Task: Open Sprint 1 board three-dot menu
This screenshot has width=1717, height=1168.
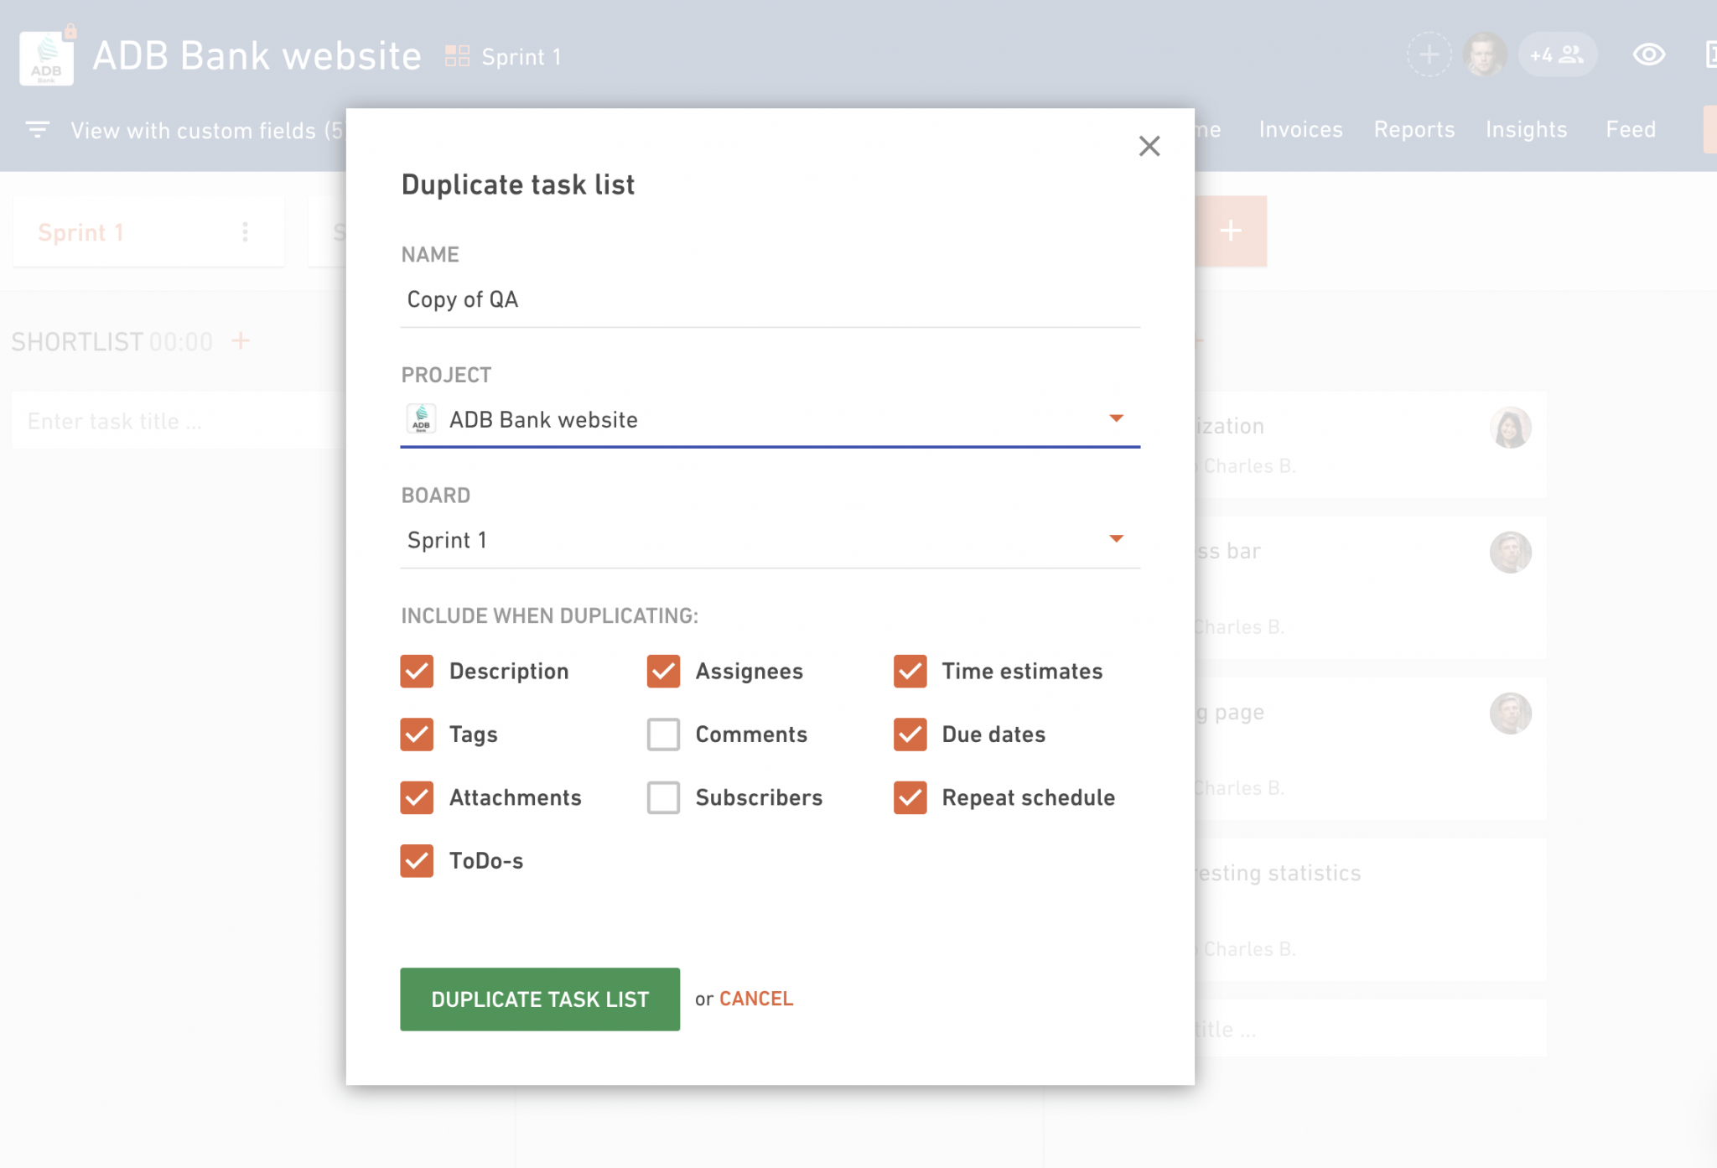Action: point(245,232)
